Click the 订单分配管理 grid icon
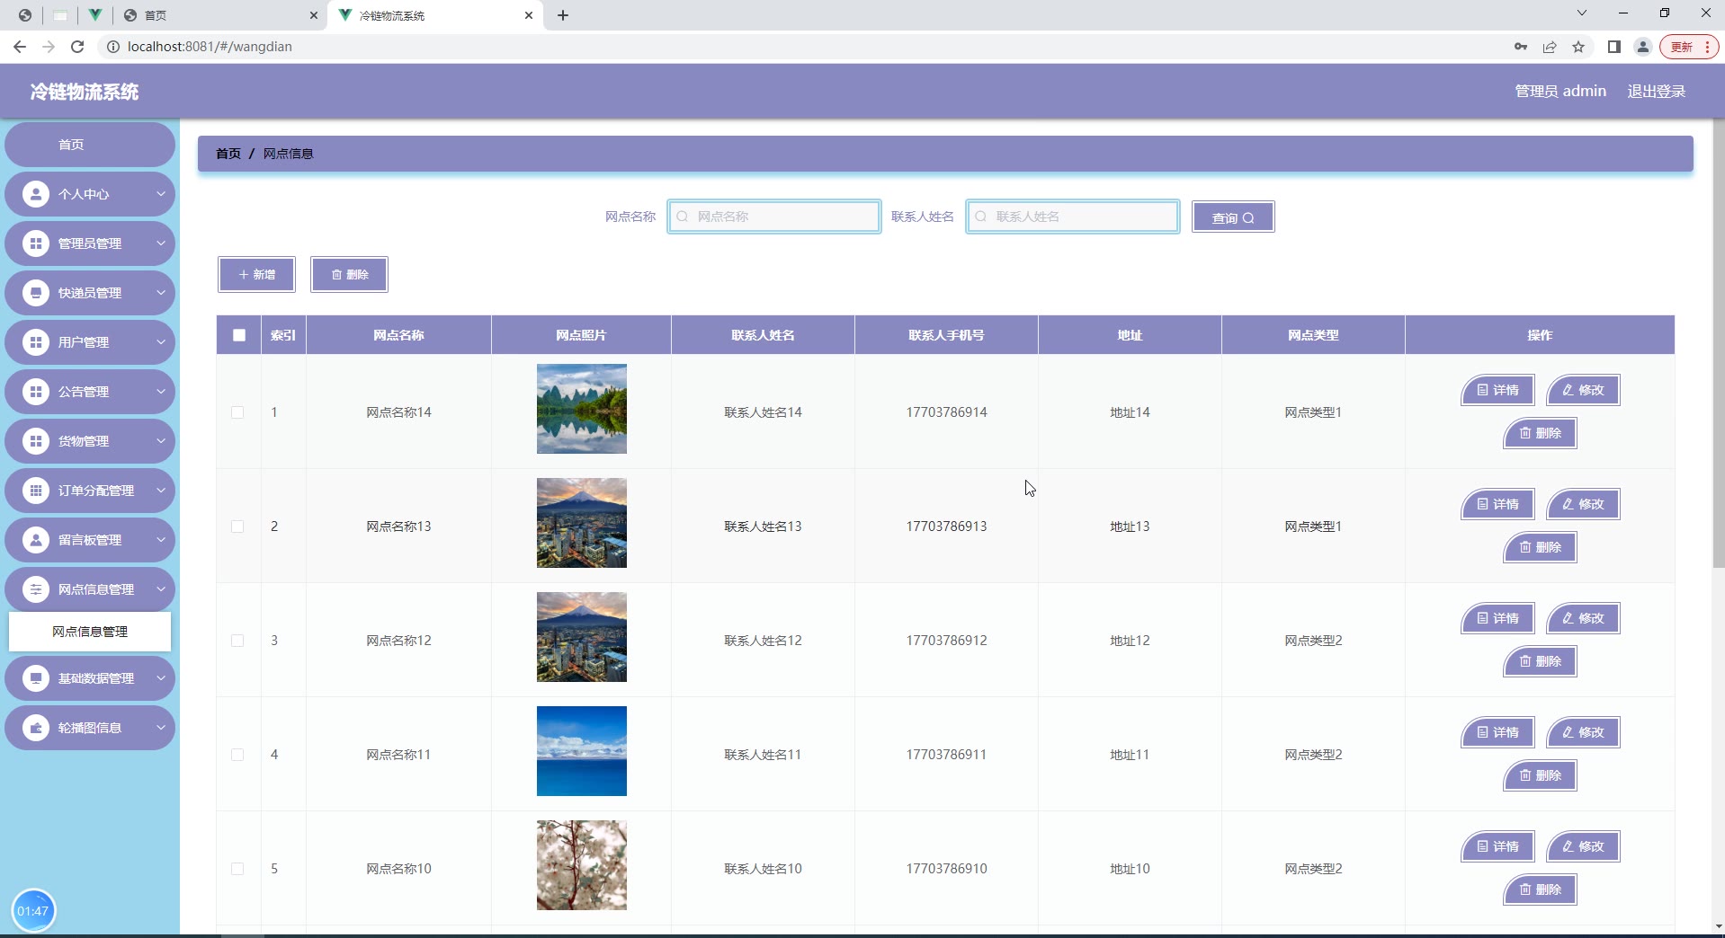The image size is (1725, 938). 36,491
